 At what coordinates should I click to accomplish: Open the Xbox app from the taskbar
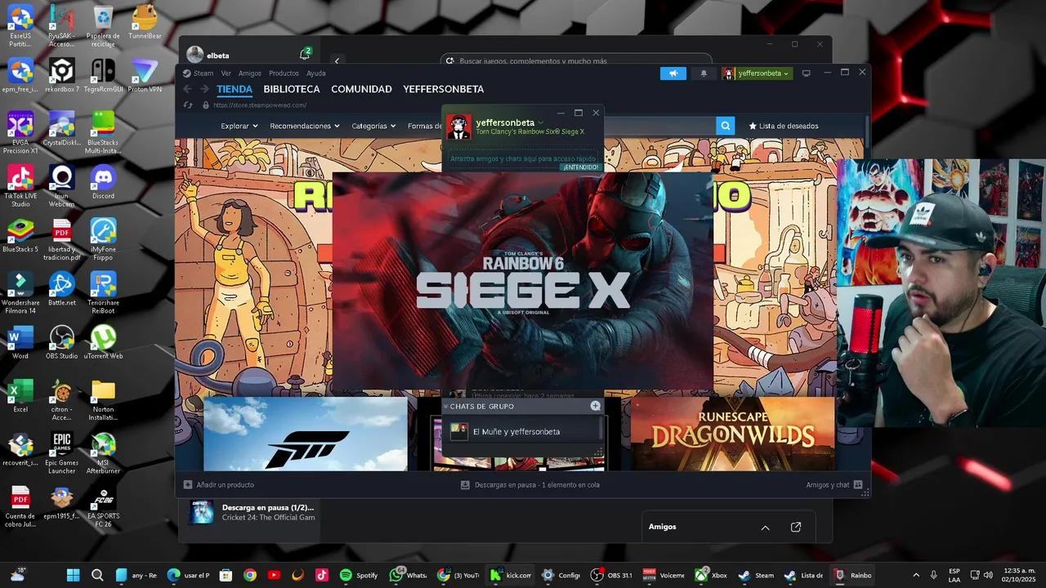click(x=710, y=575)
